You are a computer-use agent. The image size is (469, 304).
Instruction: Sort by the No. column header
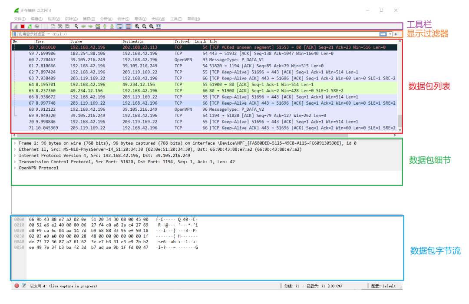(x=23, y=41)
